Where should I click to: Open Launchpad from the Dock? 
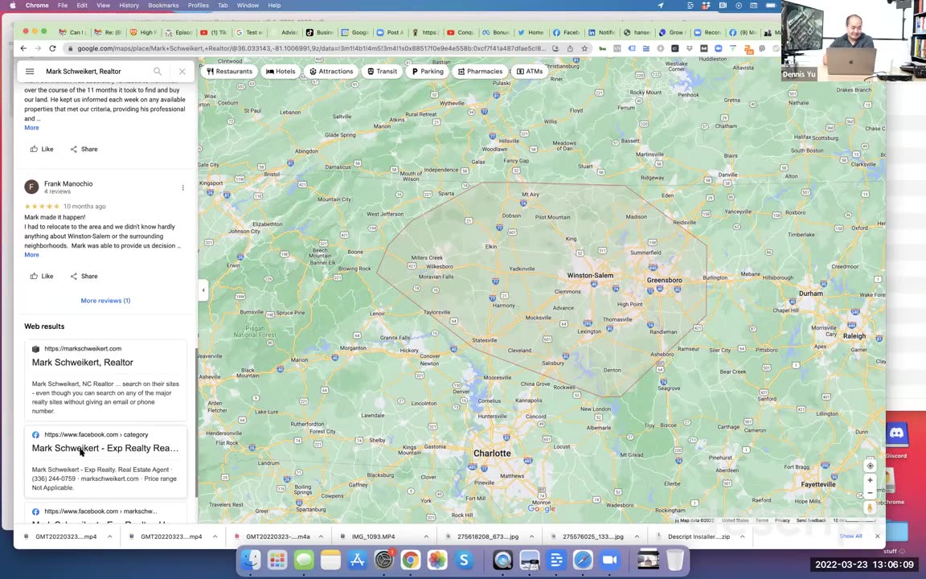pos(277,559)
